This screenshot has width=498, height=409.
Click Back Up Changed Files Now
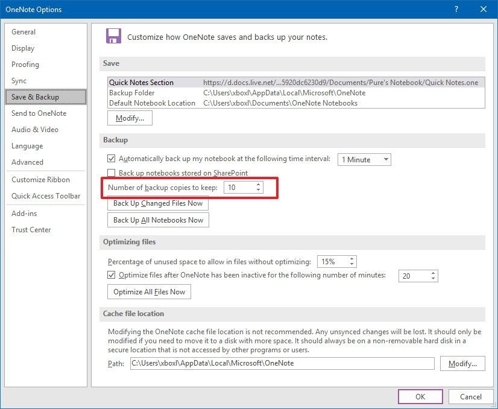158,203
